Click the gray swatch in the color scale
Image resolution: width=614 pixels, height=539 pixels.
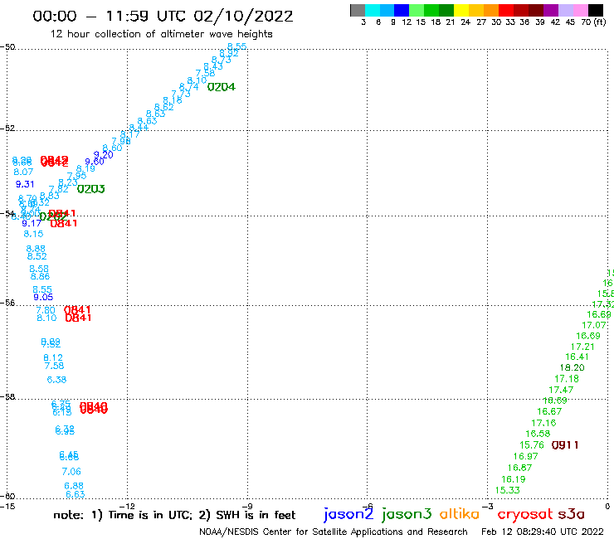pyautogui.click(x=358, y=10)
